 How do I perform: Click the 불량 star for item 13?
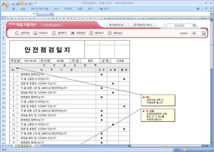click(124, 129)
